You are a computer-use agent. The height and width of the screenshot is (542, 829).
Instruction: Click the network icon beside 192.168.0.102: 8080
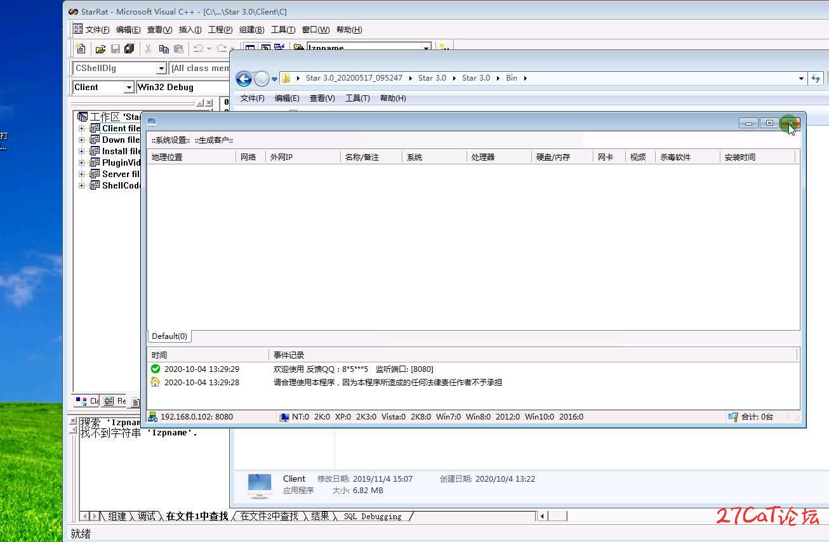(x=152, y=417)
